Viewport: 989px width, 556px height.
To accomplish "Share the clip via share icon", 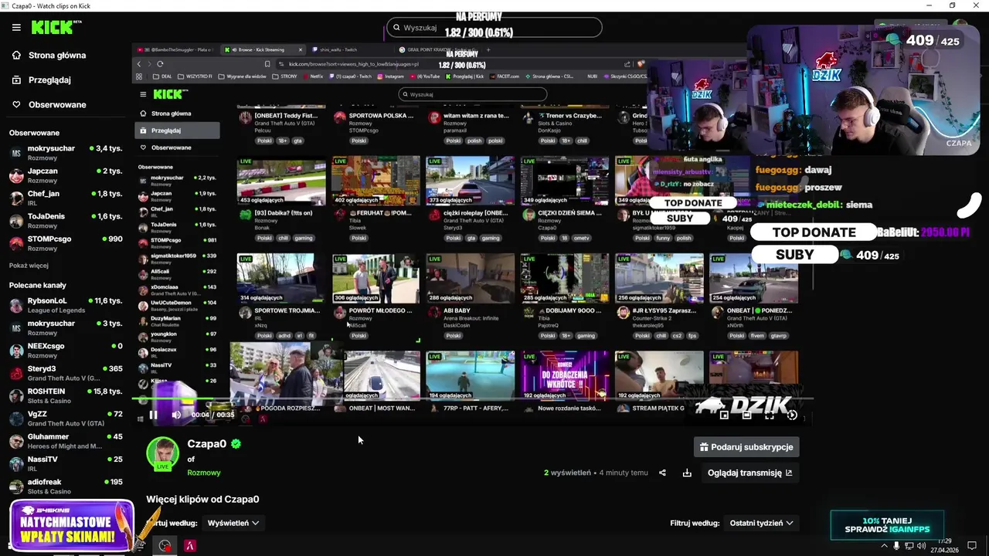I will pyautogui.click(x=662, y=473).
